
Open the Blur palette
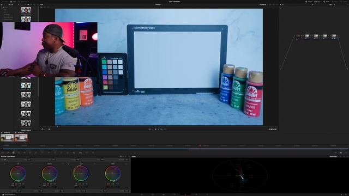[x=74, y=152]
